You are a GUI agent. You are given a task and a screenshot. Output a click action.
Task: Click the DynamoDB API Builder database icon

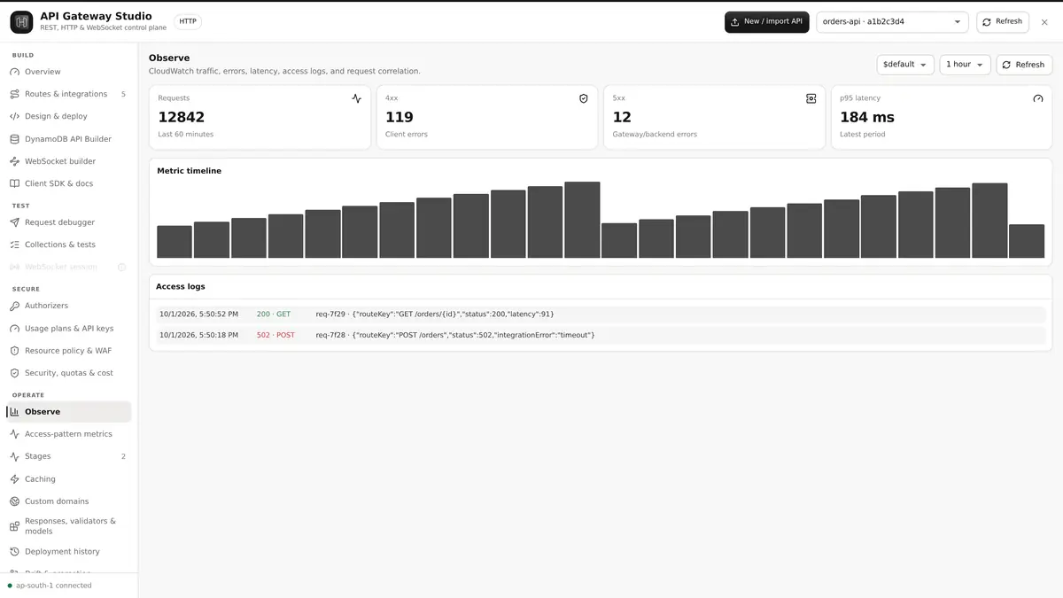14,139
